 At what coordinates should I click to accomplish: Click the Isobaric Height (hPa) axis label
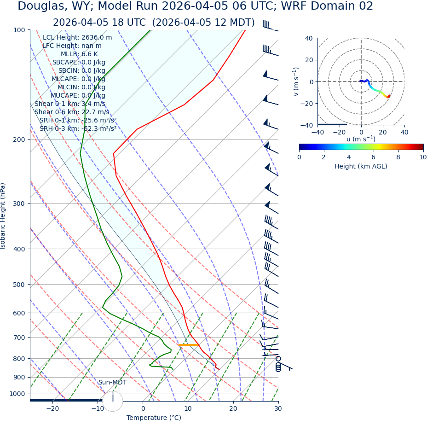[3, 216]
